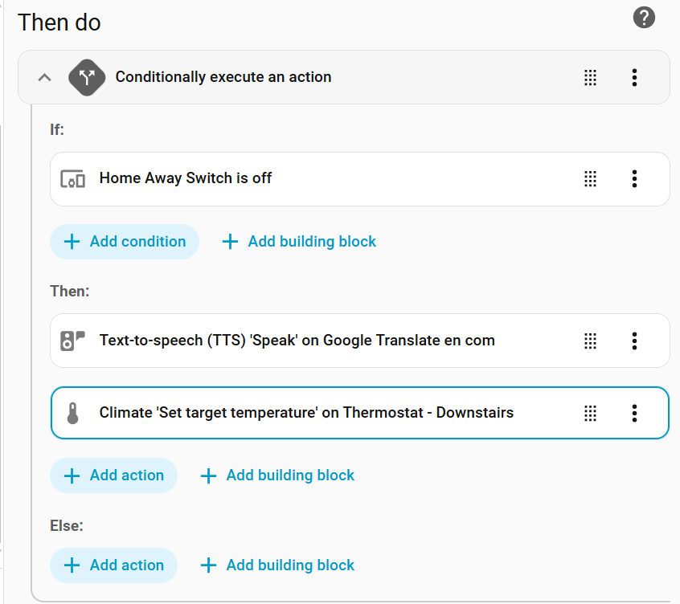The width and height of the screenshot is (680, 604).
Task: Add action under the Then section
Action: [x=113, y=475]
